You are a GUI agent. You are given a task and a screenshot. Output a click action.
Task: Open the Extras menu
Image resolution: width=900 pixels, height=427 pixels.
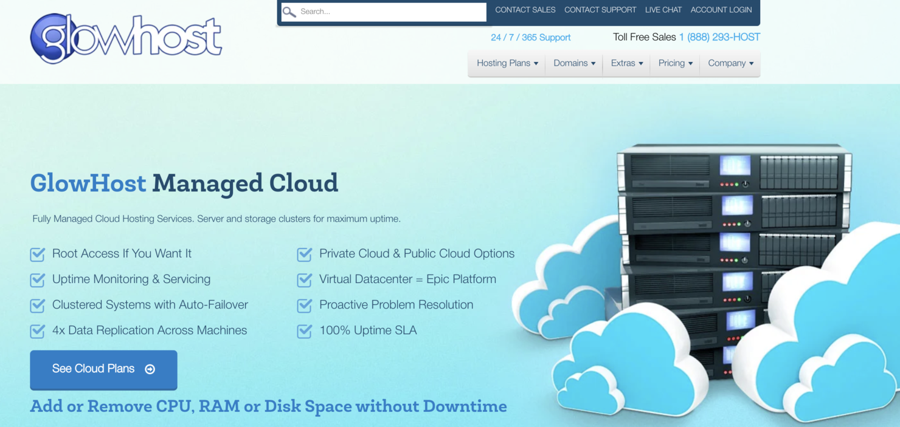(x=626, y=63)
